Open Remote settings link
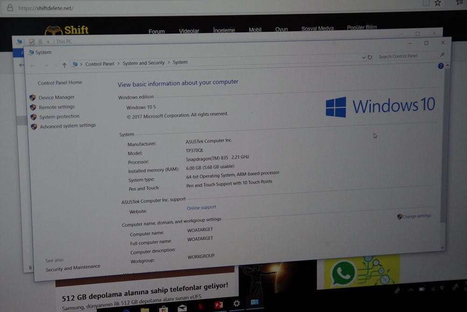 click(57, 107)
